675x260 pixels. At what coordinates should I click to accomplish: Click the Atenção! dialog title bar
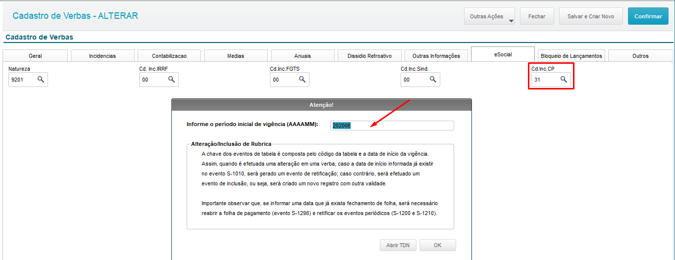pos(321,105)
